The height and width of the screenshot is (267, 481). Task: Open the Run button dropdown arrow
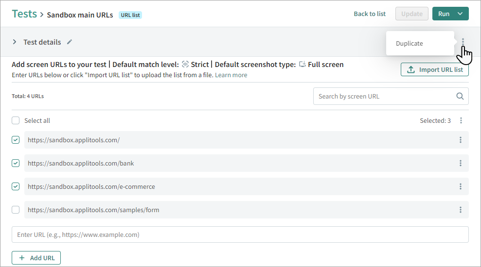(460, 14)
